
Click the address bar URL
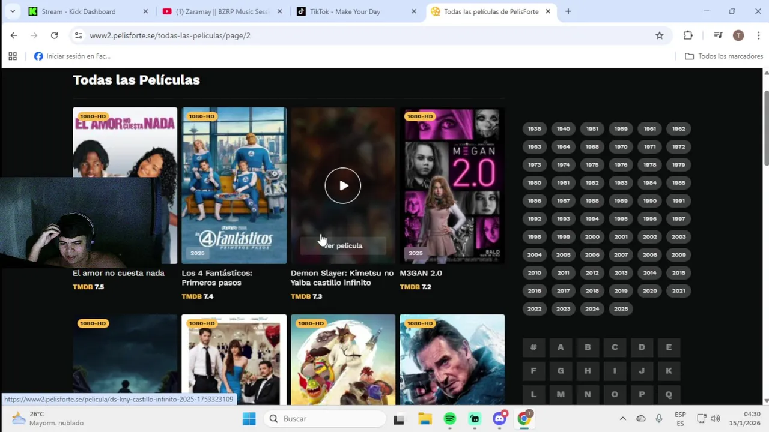tap(170, 35)
